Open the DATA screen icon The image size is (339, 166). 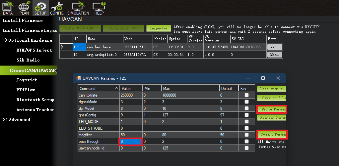point(8,8)
